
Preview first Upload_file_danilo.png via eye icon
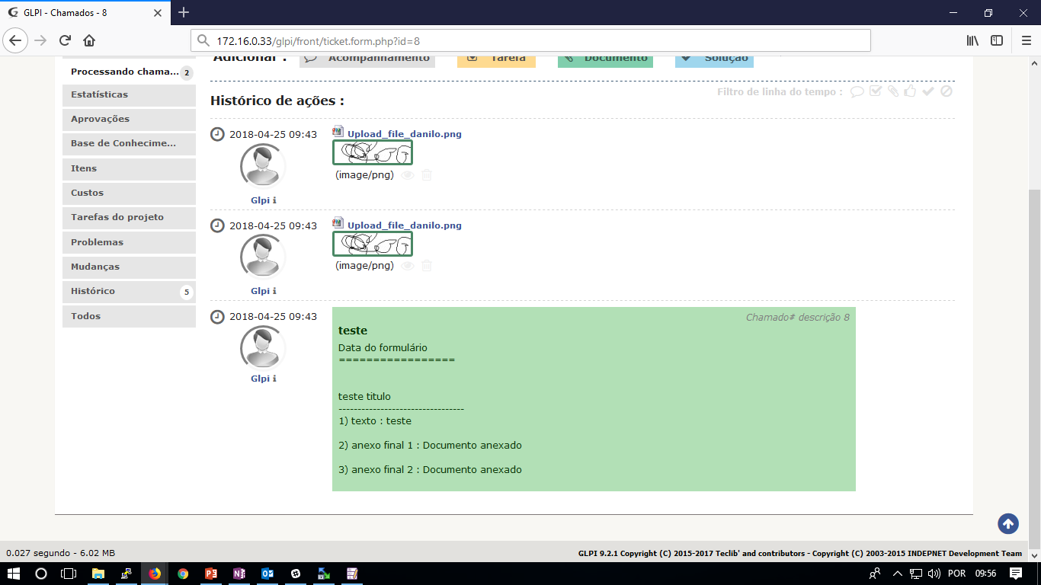coord(408,174)
